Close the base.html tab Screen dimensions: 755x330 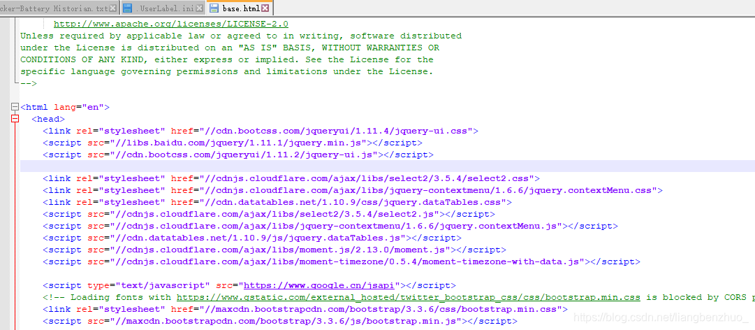pyautogui.click(x=265, y=8)
